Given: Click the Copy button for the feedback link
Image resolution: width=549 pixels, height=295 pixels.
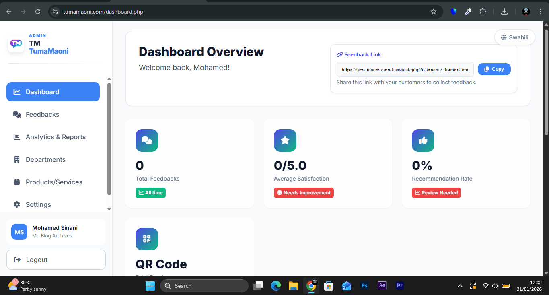Looking at the screenshot, I should 494,69.
